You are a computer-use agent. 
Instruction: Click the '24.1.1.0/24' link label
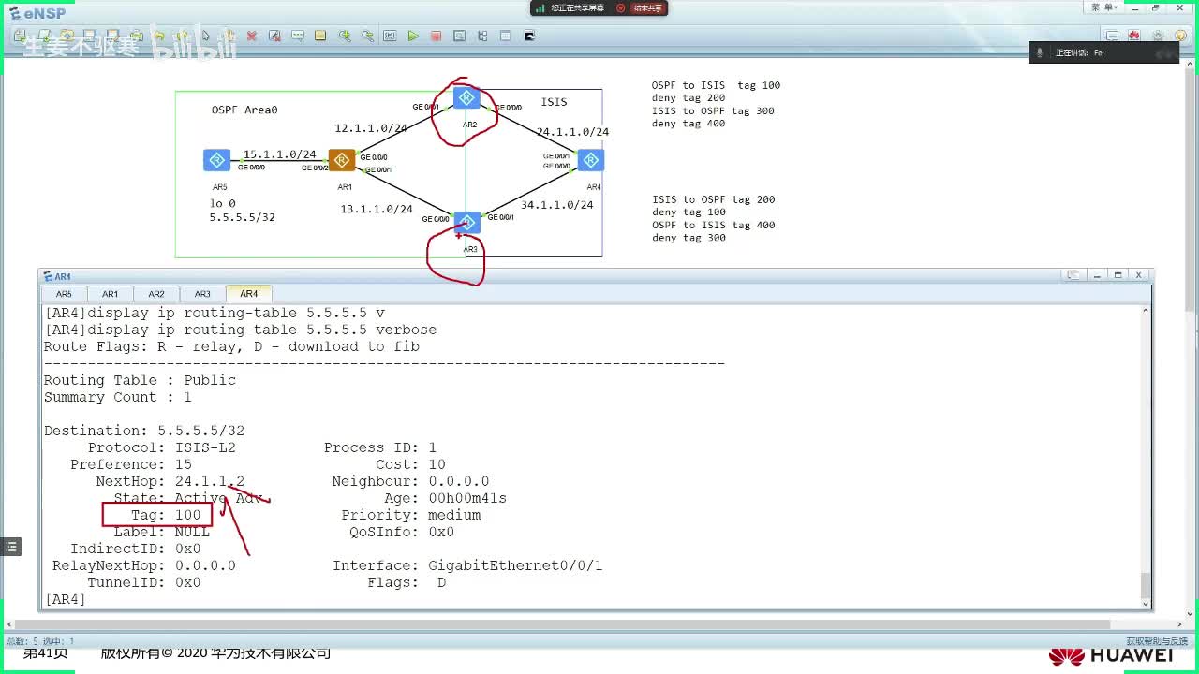point(572,132)
